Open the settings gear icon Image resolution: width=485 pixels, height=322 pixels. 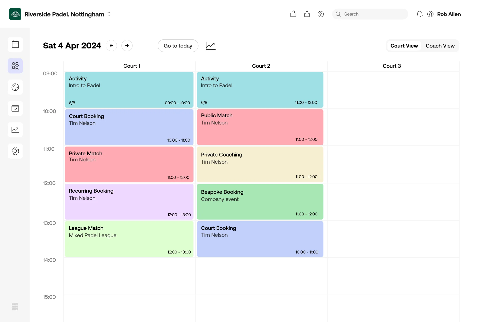pyautogui.click(x=15, y=151)
